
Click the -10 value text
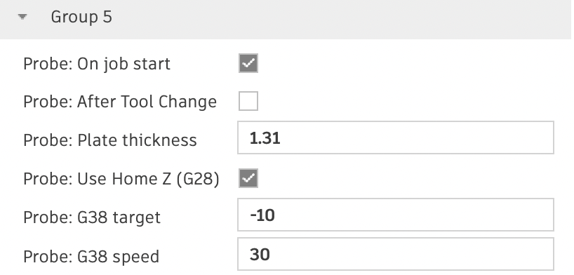pos(262,215)
